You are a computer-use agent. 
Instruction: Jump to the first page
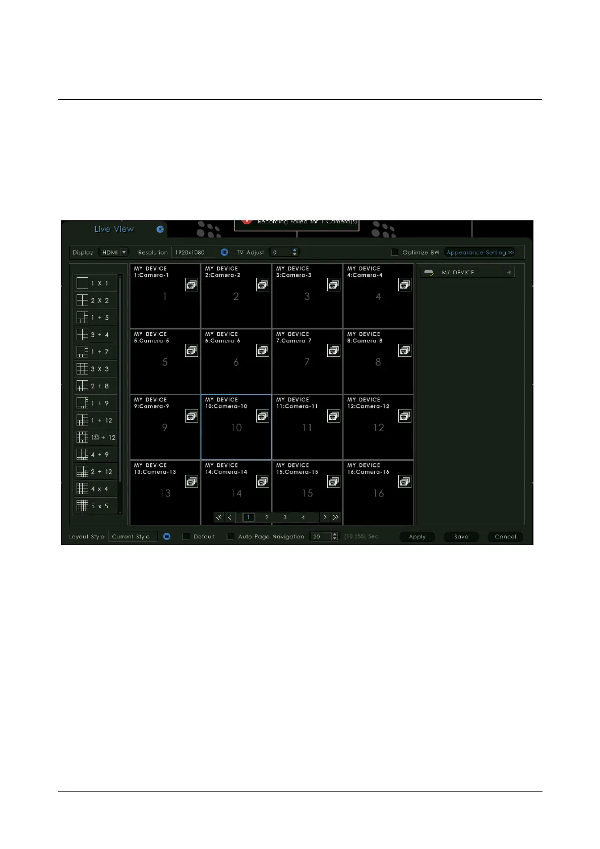tap(219, 517)
